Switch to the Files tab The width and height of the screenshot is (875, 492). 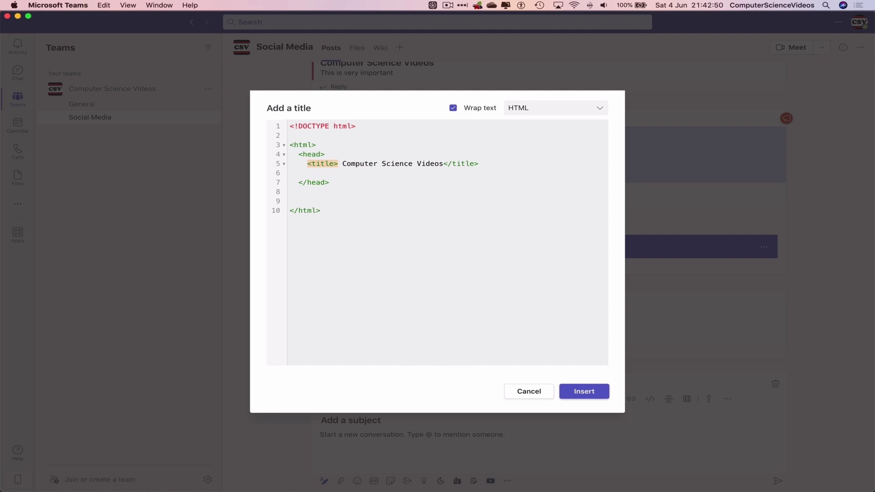pos(356,48)
